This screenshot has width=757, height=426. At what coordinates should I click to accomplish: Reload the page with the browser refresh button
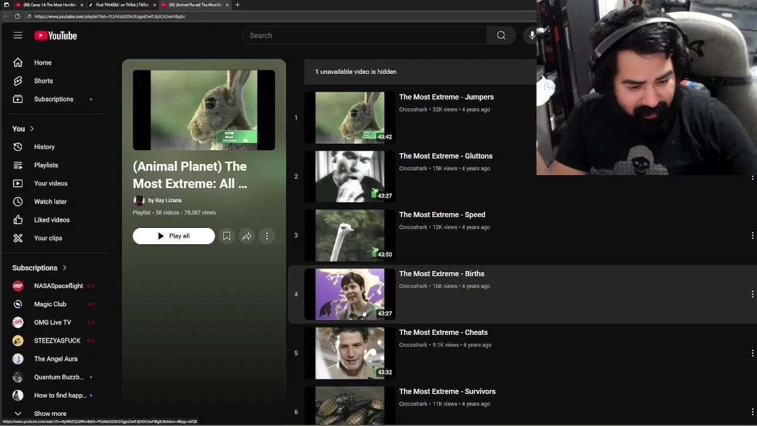coord(17,17)
